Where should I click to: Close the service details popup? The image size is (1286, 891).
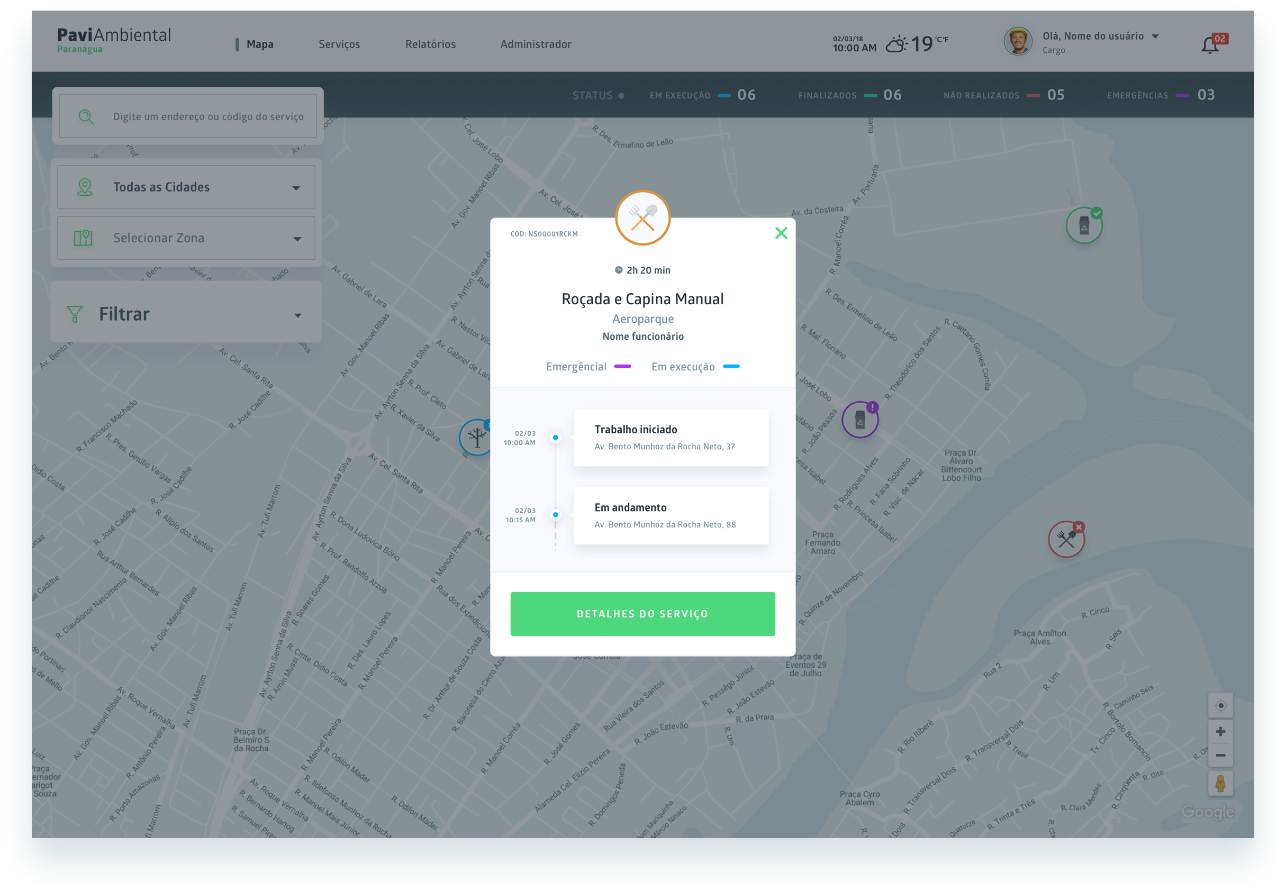point(781,233)
